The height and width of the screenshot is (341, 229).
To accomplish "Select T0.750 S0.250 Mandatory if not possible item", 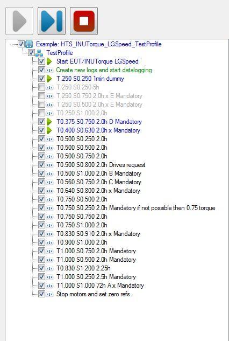I will point(136,208).
